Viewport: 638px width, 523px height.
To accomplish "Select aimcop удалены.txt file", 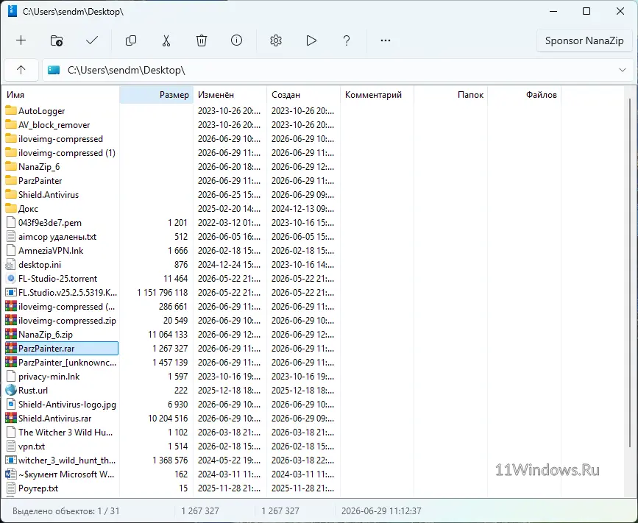I will coord(51,237).
